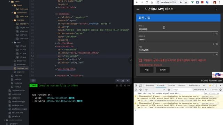Close the editor terminal panel
This screenshot has width=223, height=125.
(x=128, y=81)
